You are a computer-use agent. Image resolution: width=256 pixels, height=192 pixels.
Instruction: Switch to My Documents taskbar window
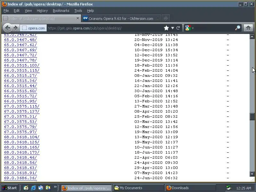pyautogui.click(x=138, y=188)
